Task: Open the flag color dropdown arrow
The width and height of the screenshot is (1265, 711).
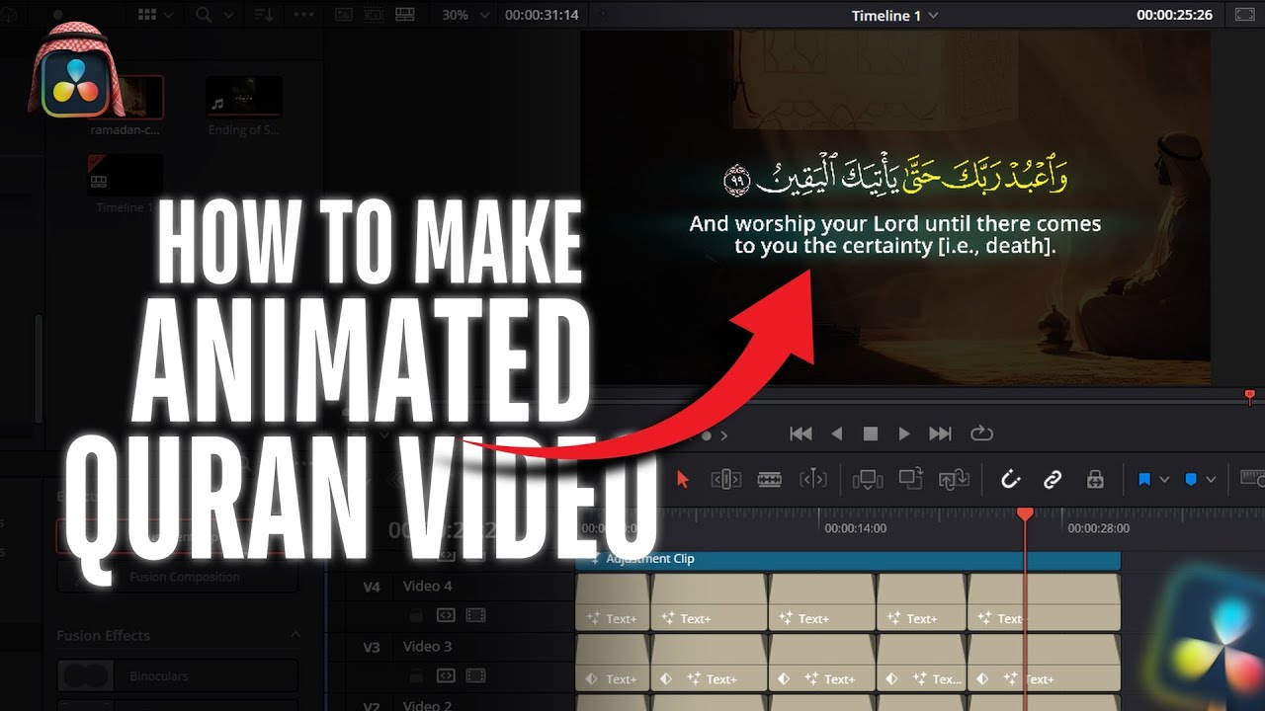Action: [1164, 480]
